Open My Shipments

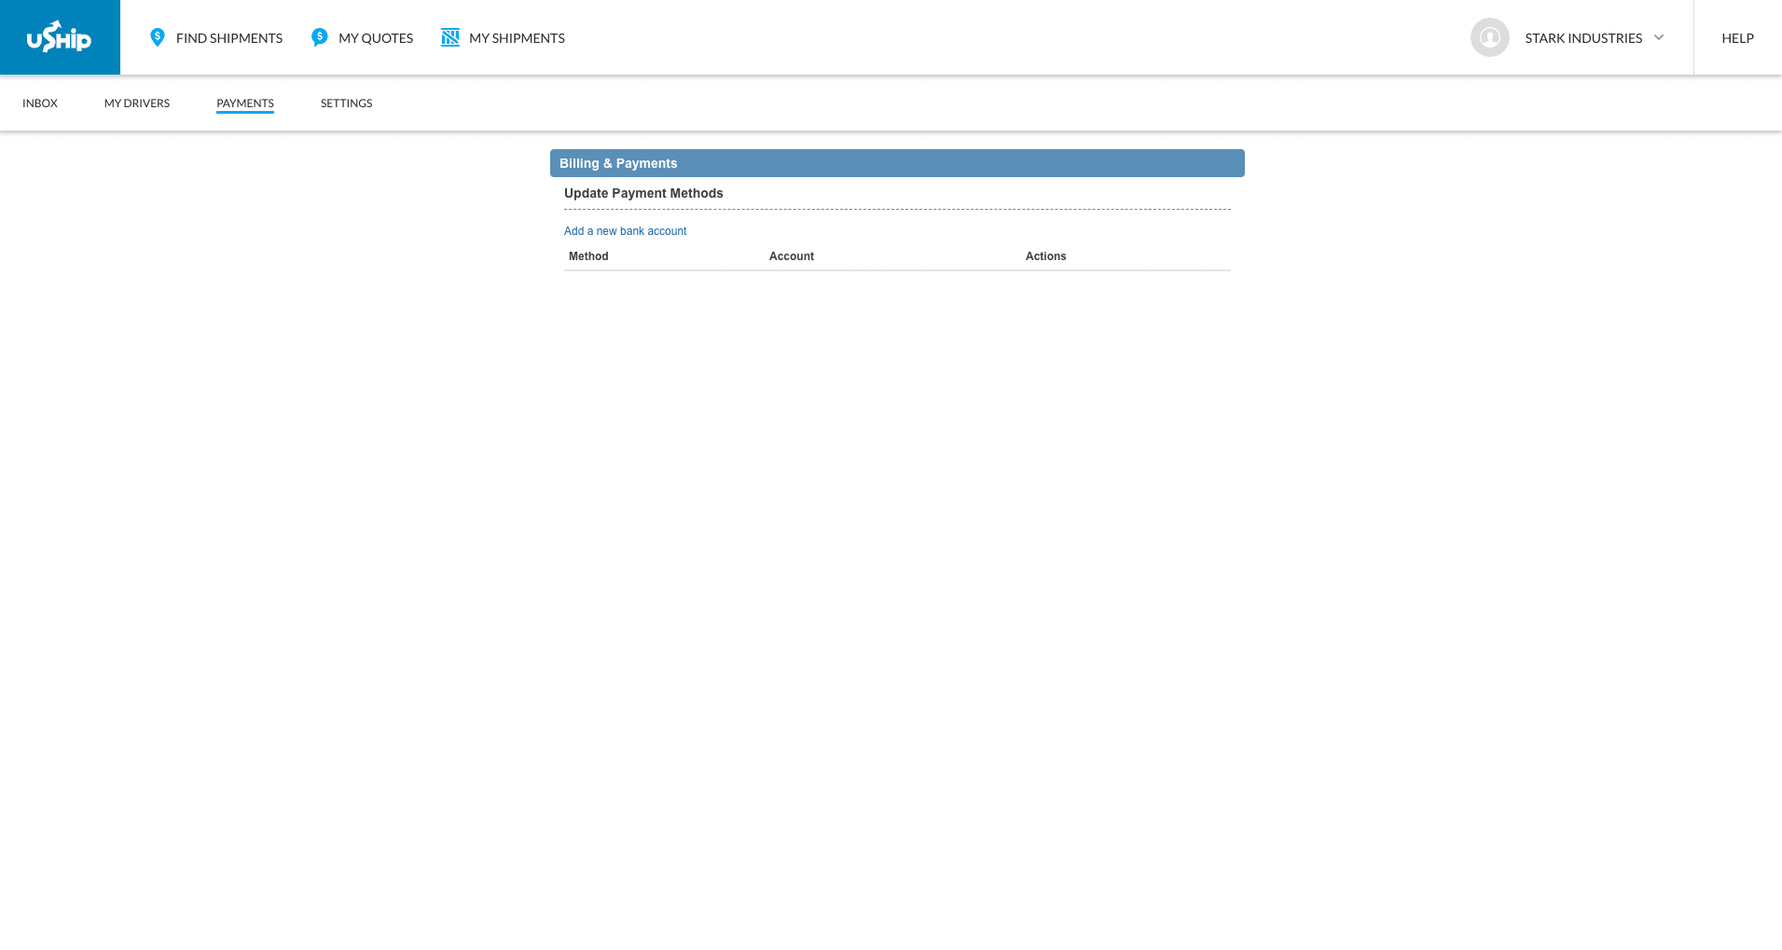(x=517, y=38)
